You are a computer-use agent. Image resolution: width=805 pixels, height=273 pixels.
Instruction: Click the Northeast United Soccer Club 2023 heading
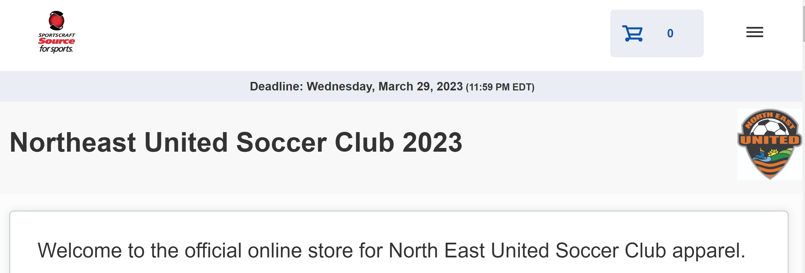236,142
